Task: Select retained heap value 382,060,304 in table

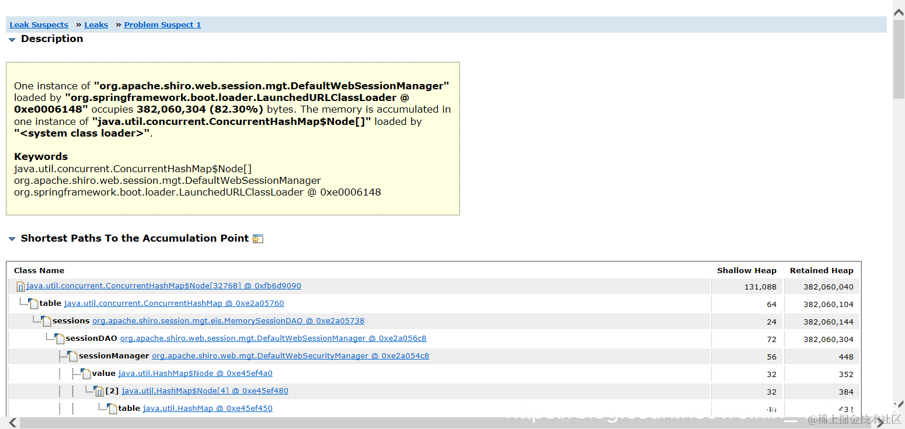Action: 829,339
